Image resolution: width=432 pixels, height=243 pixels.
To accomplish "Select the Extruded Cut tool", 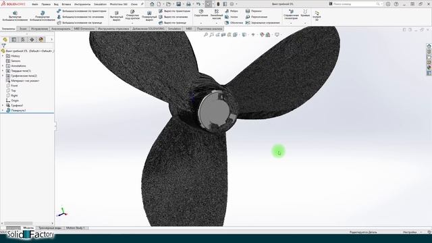I will (117, 16).
